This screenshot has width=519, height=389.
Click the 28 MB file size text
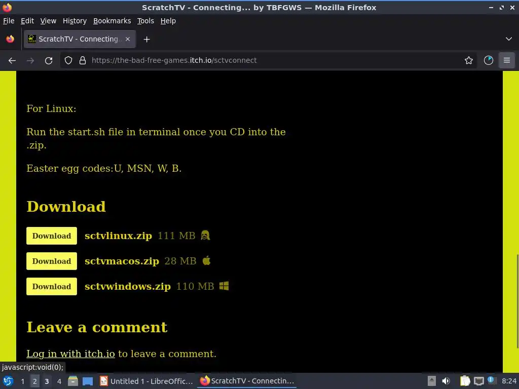(x=180, y=261)
